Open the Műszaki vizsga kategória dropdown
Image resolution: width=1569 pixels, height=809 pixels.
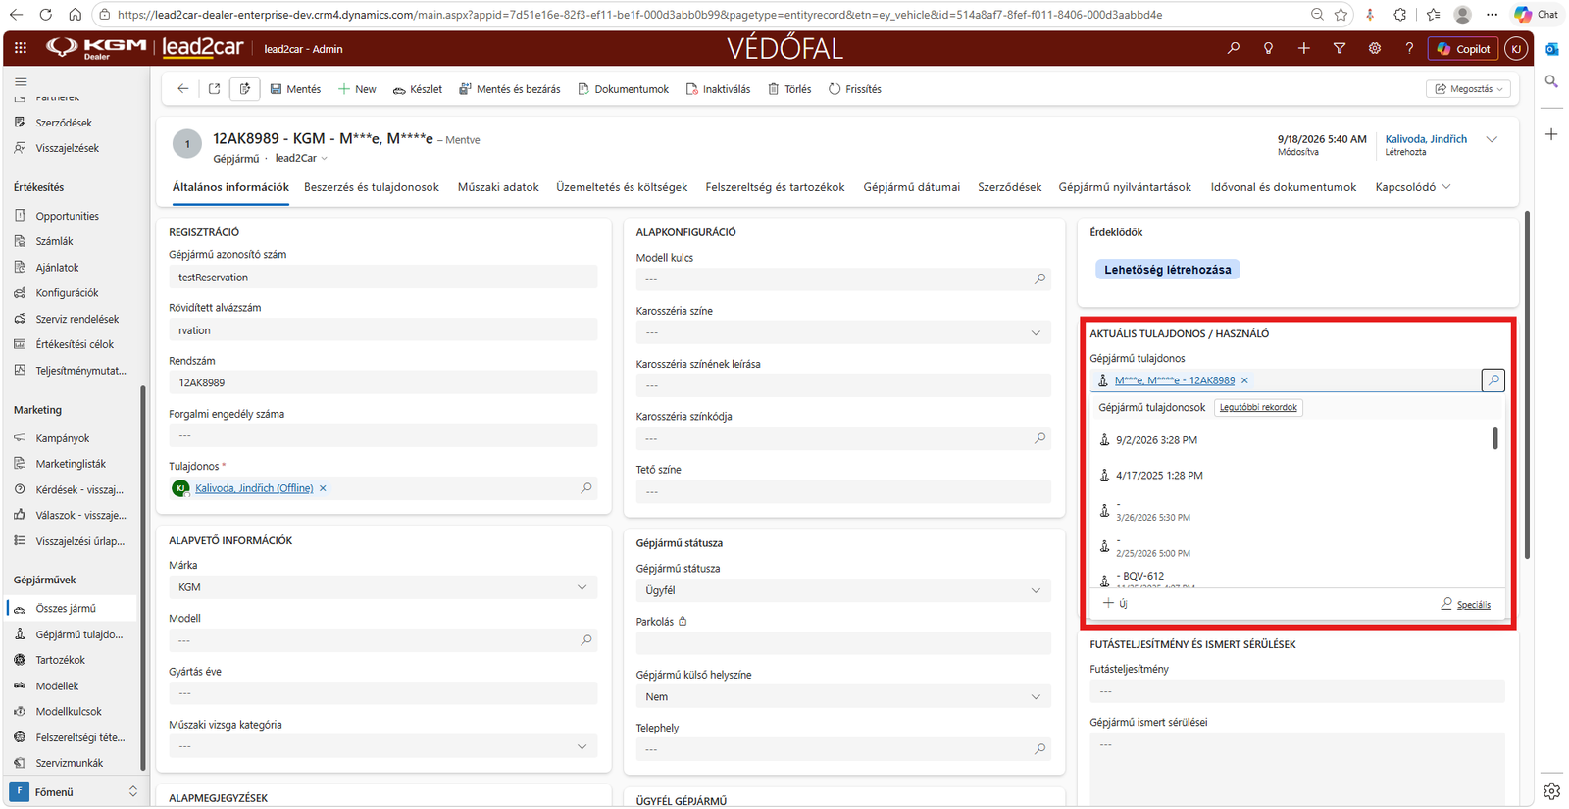[x=582, y=747]
